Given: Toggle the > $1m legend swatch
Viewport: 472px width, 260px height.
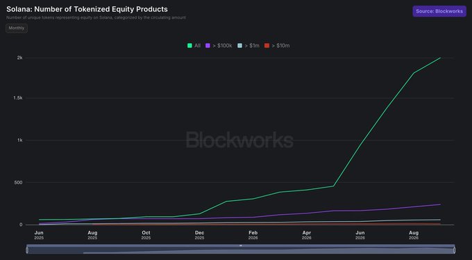Looking at the screenshot, I should tap(240, 46).
